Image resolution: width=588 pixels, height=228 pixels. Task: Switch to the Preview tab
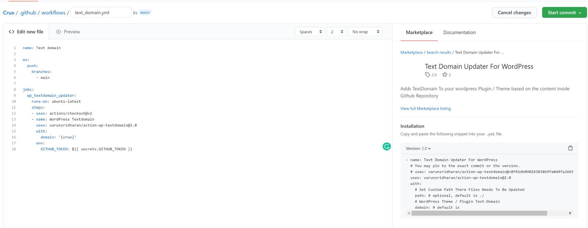(x=68, y=32)
